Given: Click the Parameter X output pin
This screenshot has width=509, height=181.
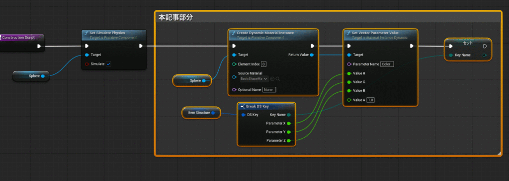Looking at the screenshot, I should pyautogui.click(x=289, y=123).
